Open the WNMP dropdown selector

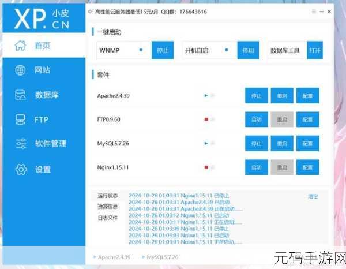tap(123, 50)
